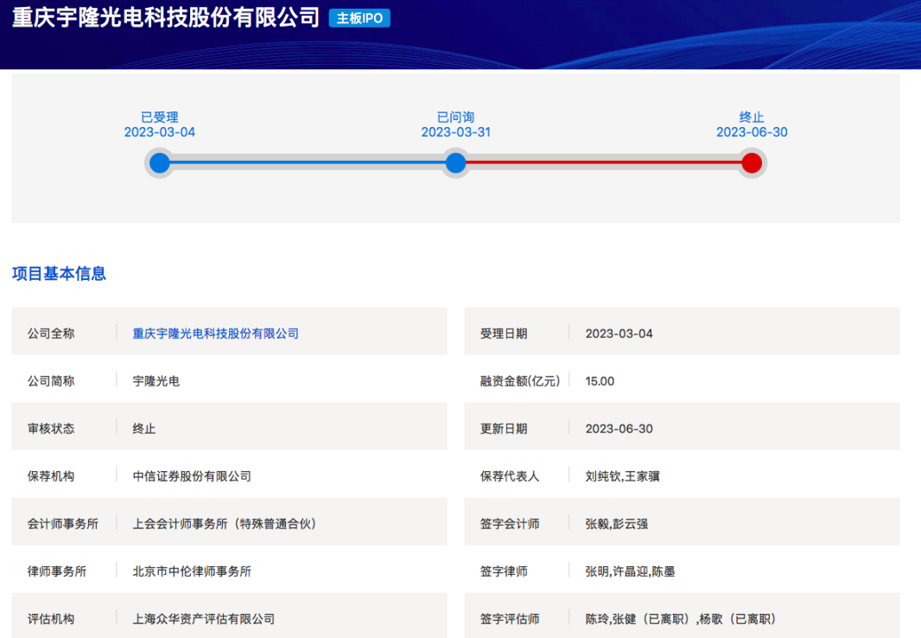Viewport: 921px width, 638px height.
Task: Click the 上海众华资产评估有限公司 value
Action: point(204,619)
